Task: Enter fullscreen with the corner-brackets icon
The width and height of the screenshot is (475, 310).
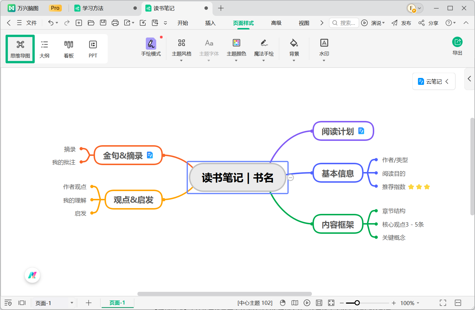Action: 443,303
